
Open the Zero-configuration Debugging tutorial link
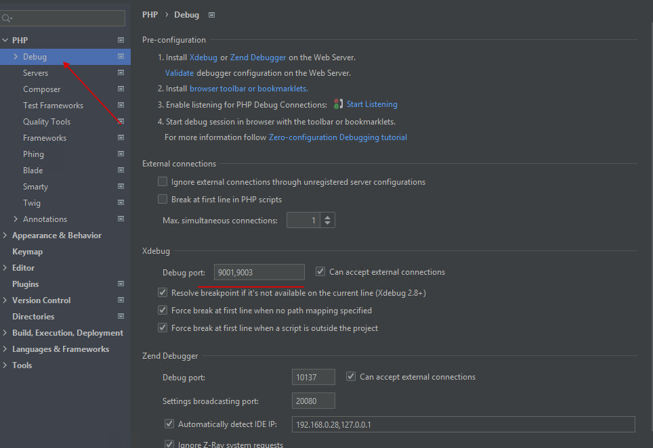337,137
